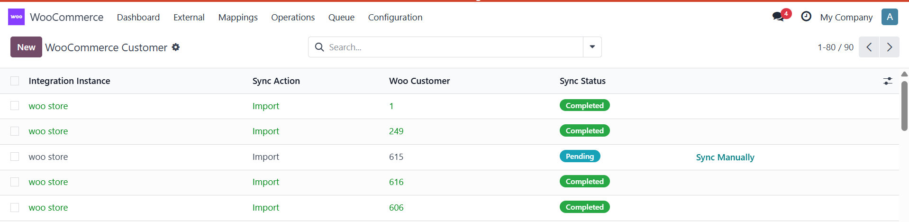Select the row checkbox for customer 606
Screen dimensions: 909x222
click(x=15, y=207)
